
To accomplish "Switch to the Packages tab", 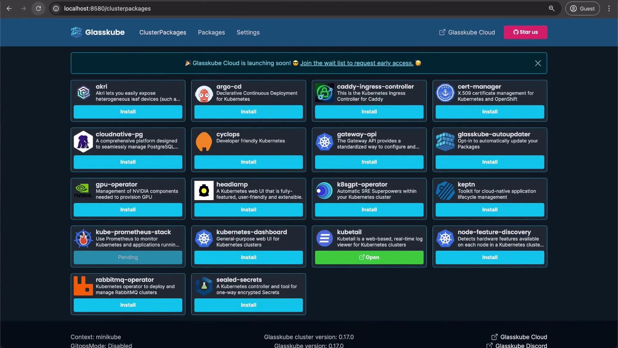I will [x=211, y=32].
